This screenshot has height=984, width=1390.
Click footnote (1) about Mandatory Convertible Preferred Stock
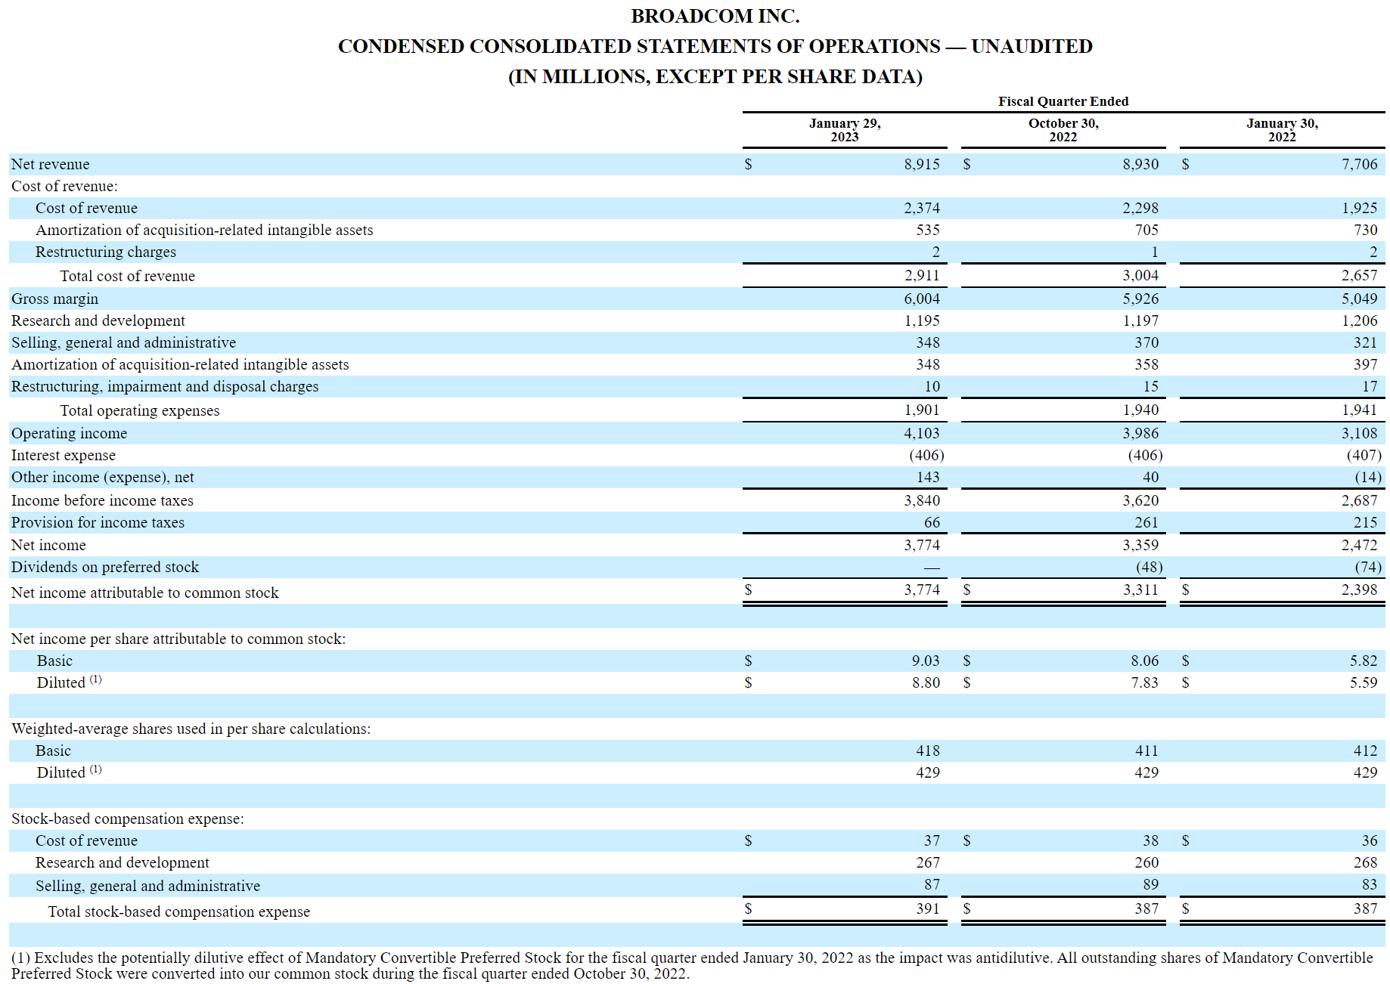click(x=692, y=966)
